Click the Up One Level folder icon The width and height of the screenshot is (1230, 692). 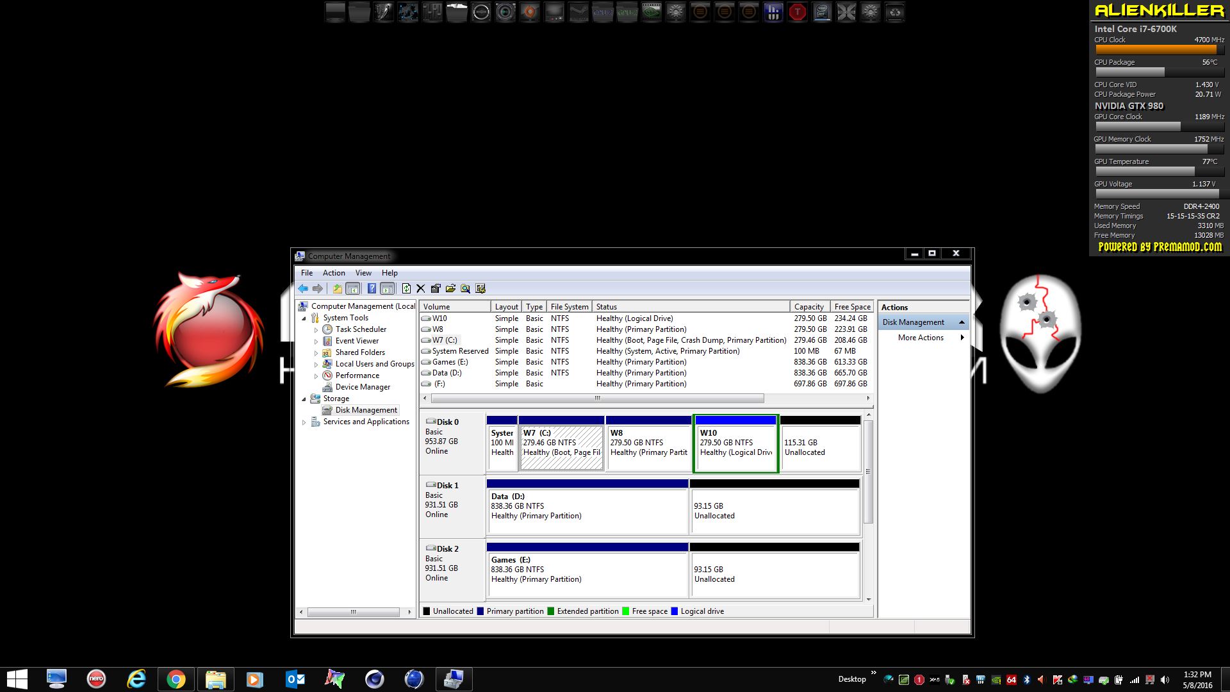coord(337,289)
